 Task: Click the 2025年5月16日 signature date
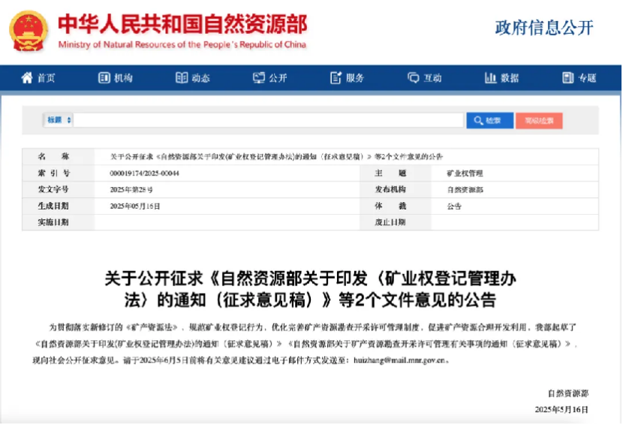[561, 409]
